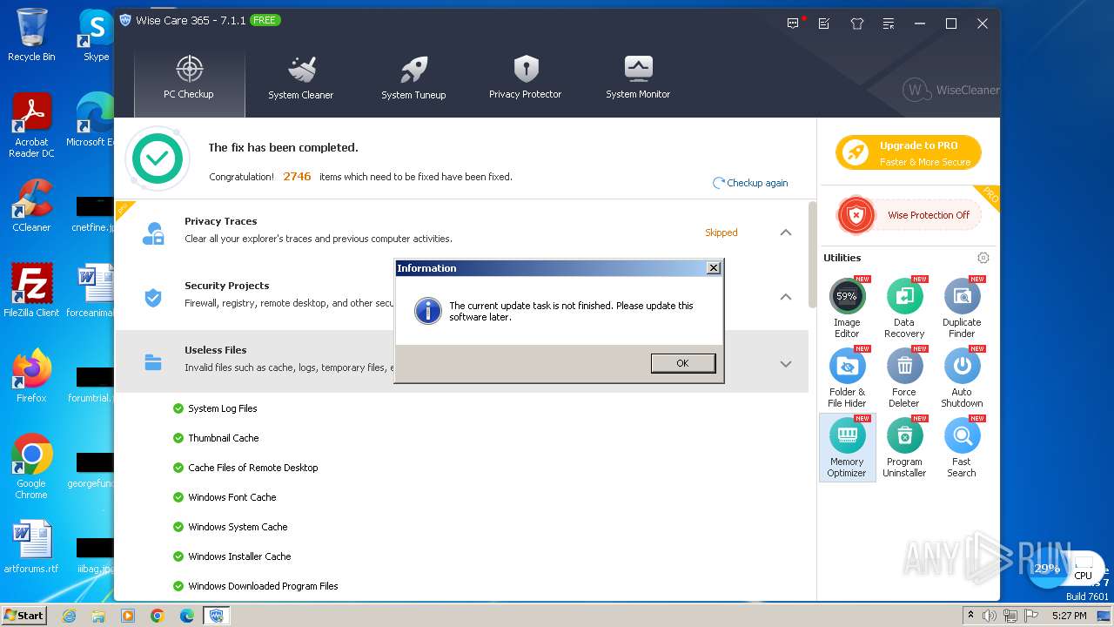Open the feedback message icon in title bar
1114x627 pixels.
pyautogui.click(x=793, y=24)
